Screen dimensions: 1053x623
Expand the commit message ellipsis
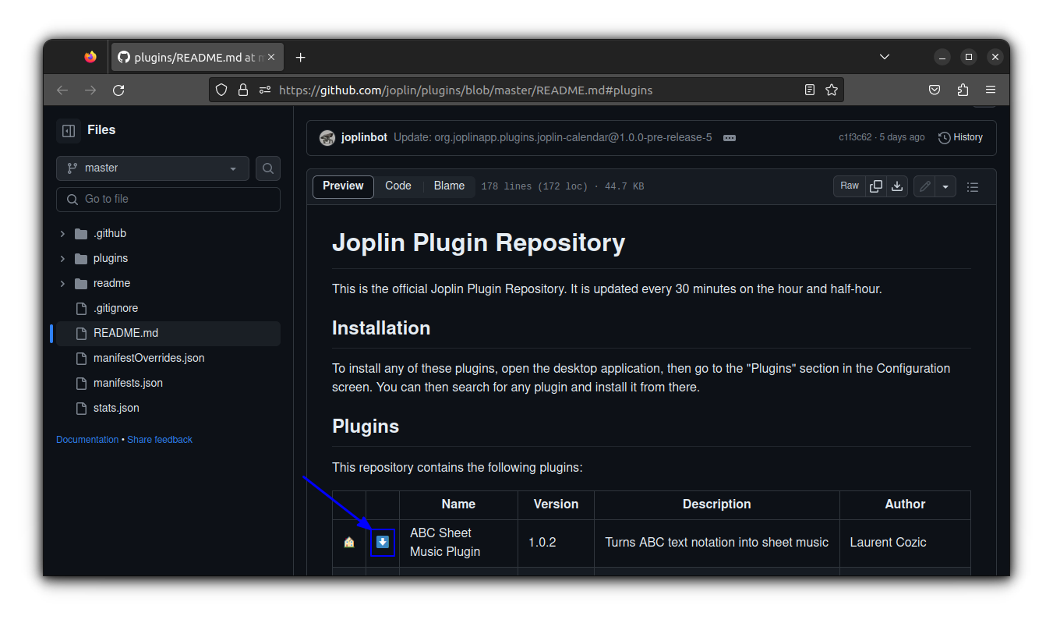[730, 138]
